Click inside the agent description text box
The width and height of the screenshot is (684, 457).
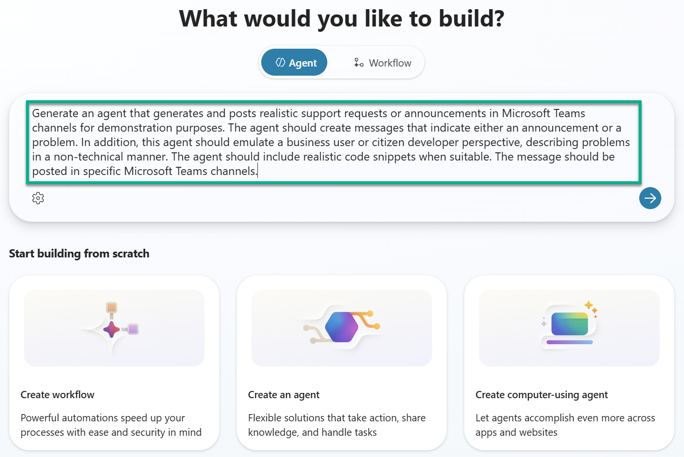pyautogui.click(x=333, y=142)
